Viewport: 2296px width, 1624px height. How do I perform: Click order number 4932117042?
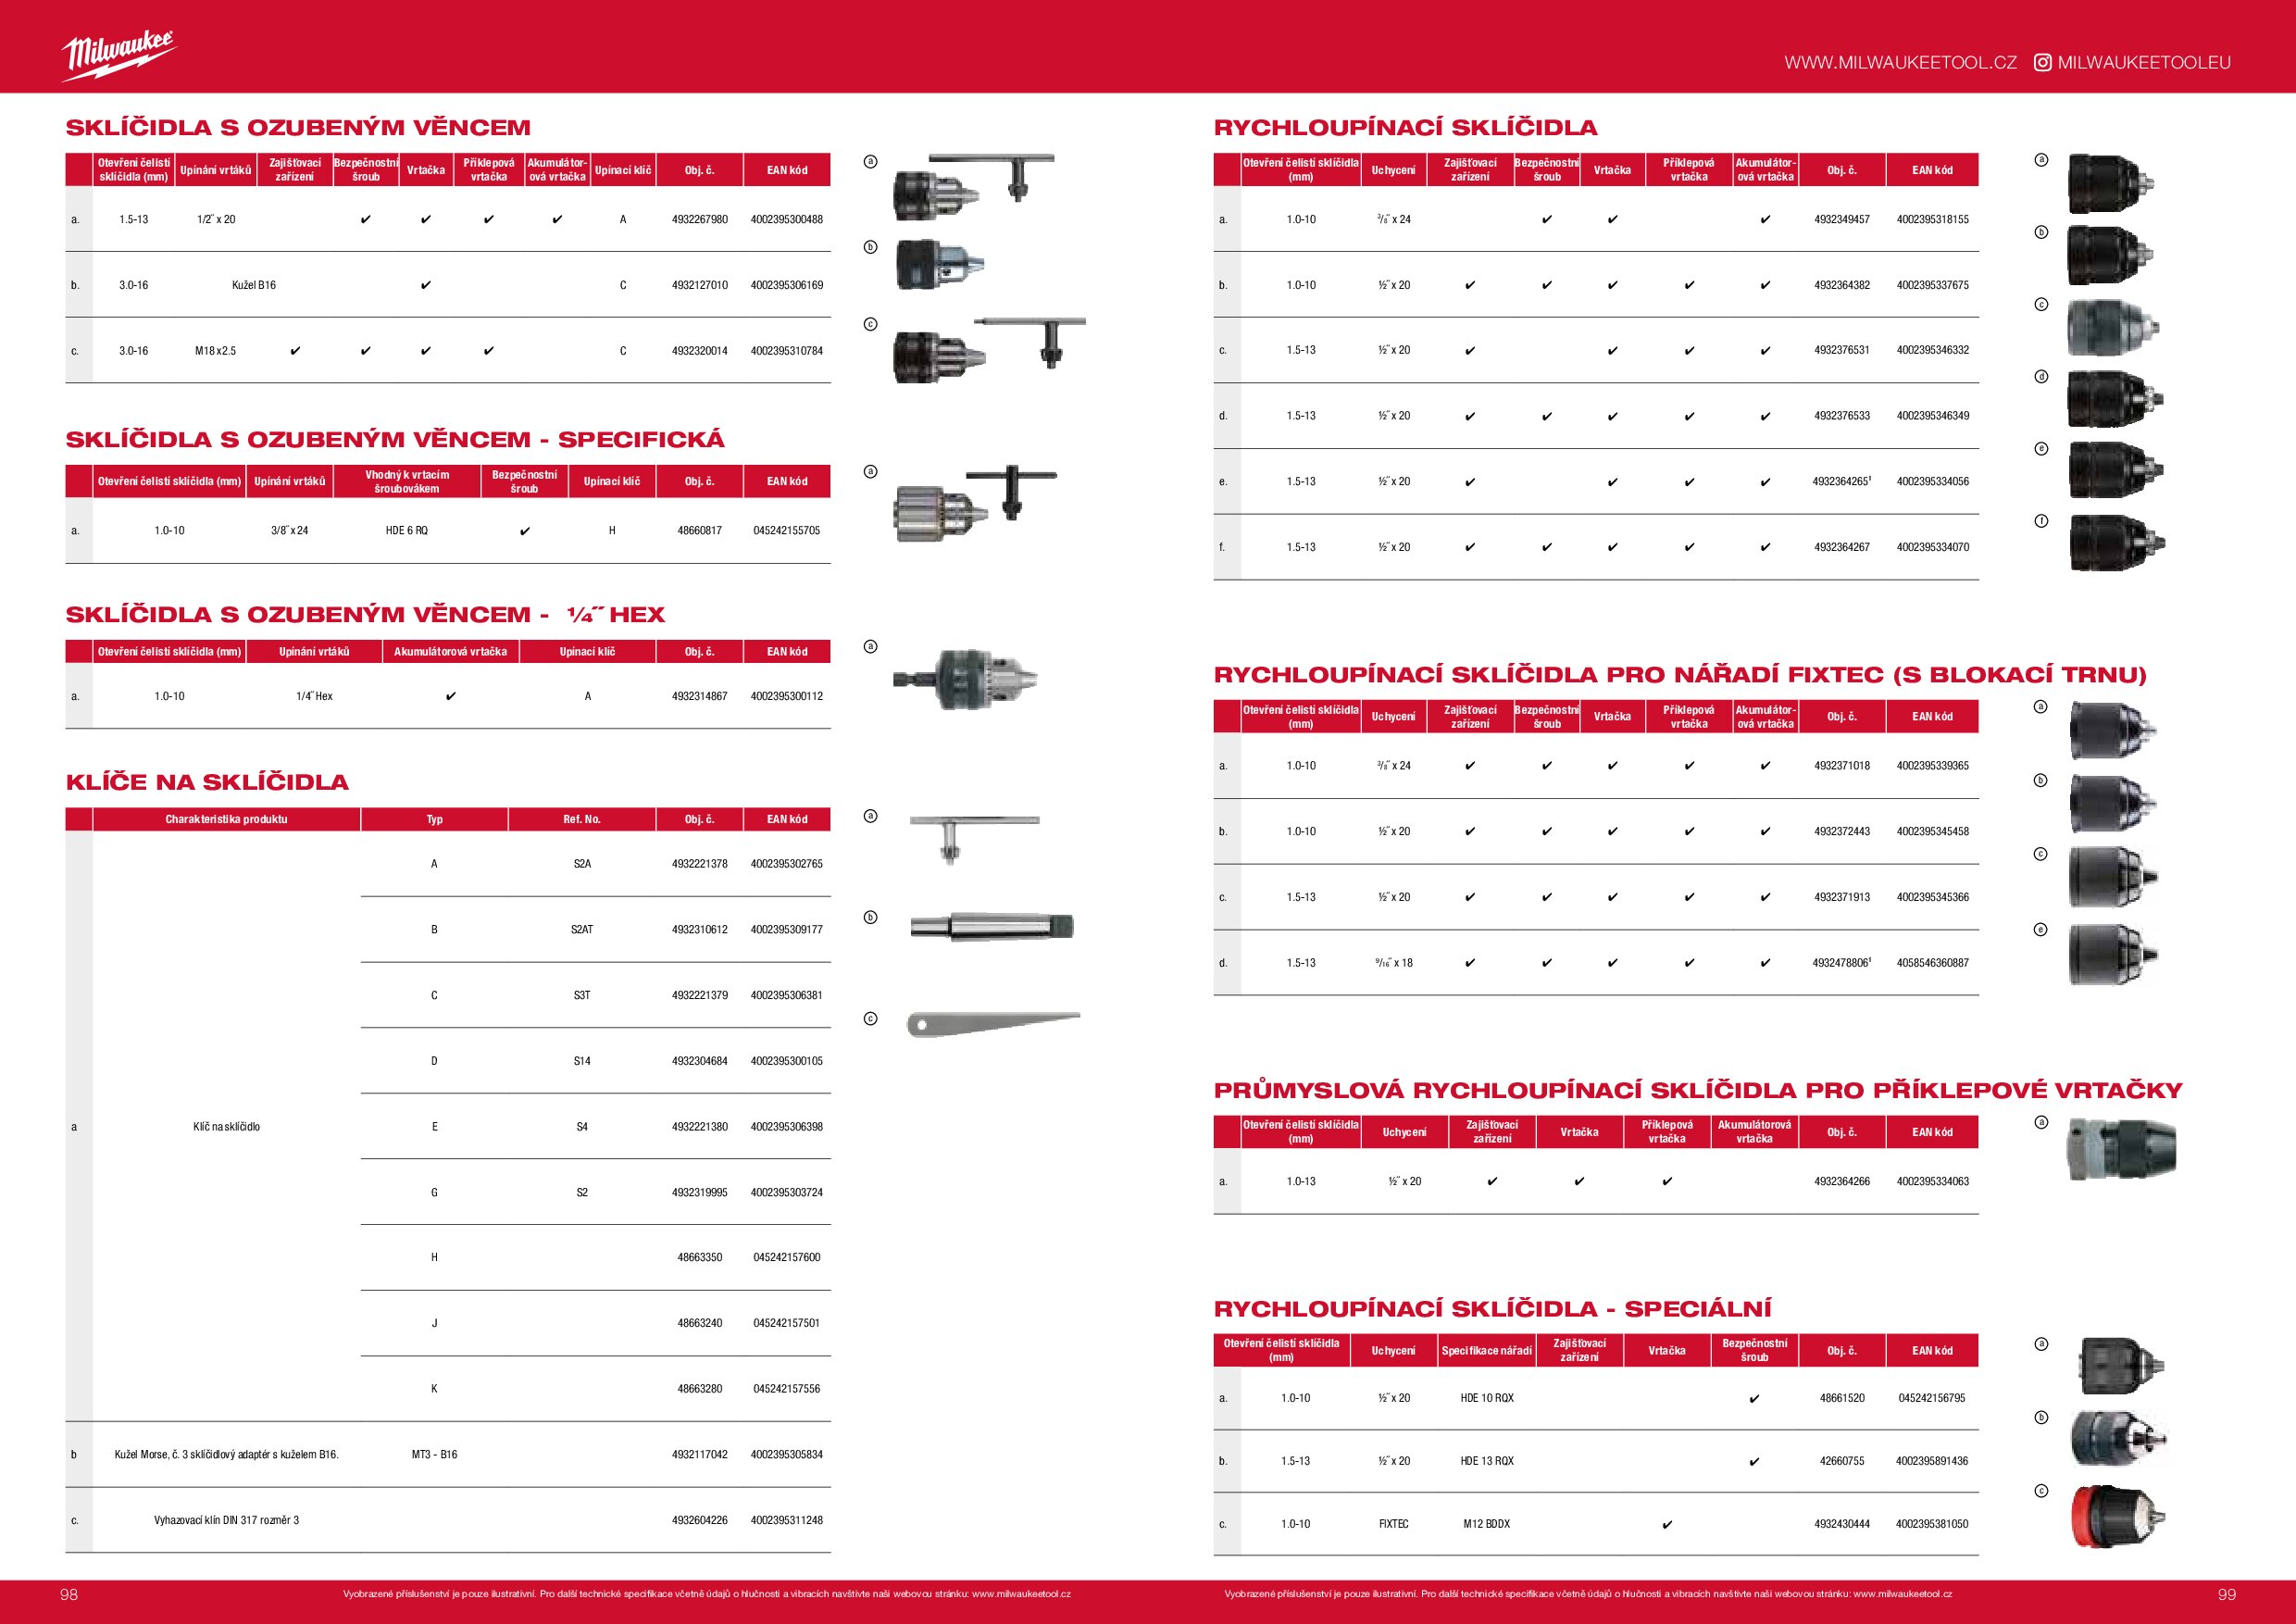[x=700, y=1455]
